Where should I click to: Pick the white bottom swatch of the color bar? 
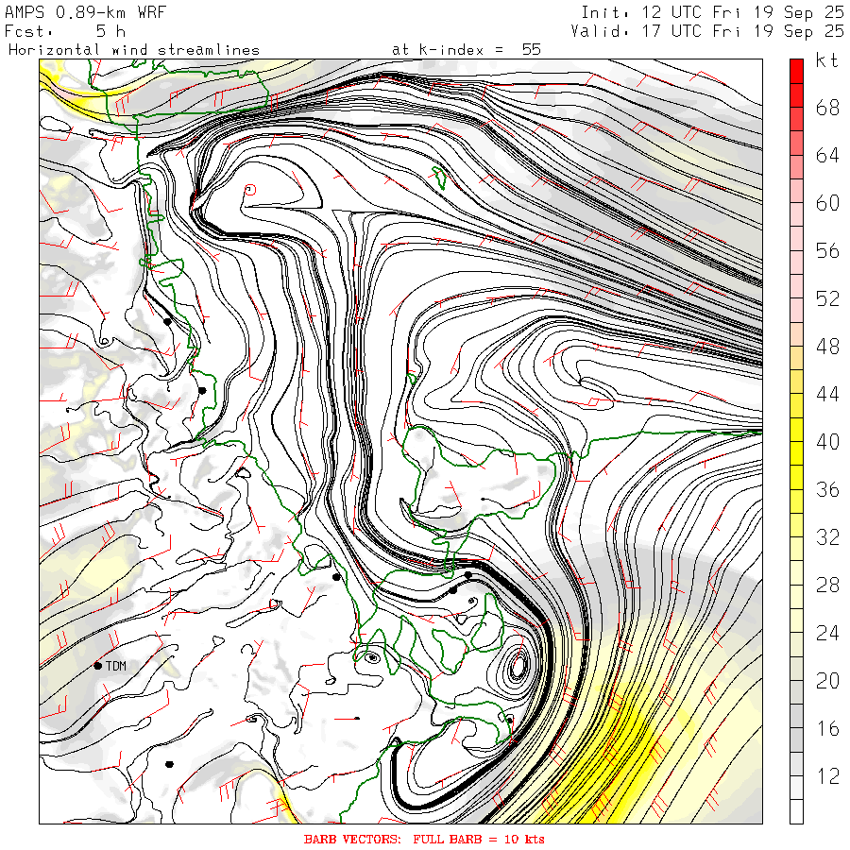[x=796, y=811]
